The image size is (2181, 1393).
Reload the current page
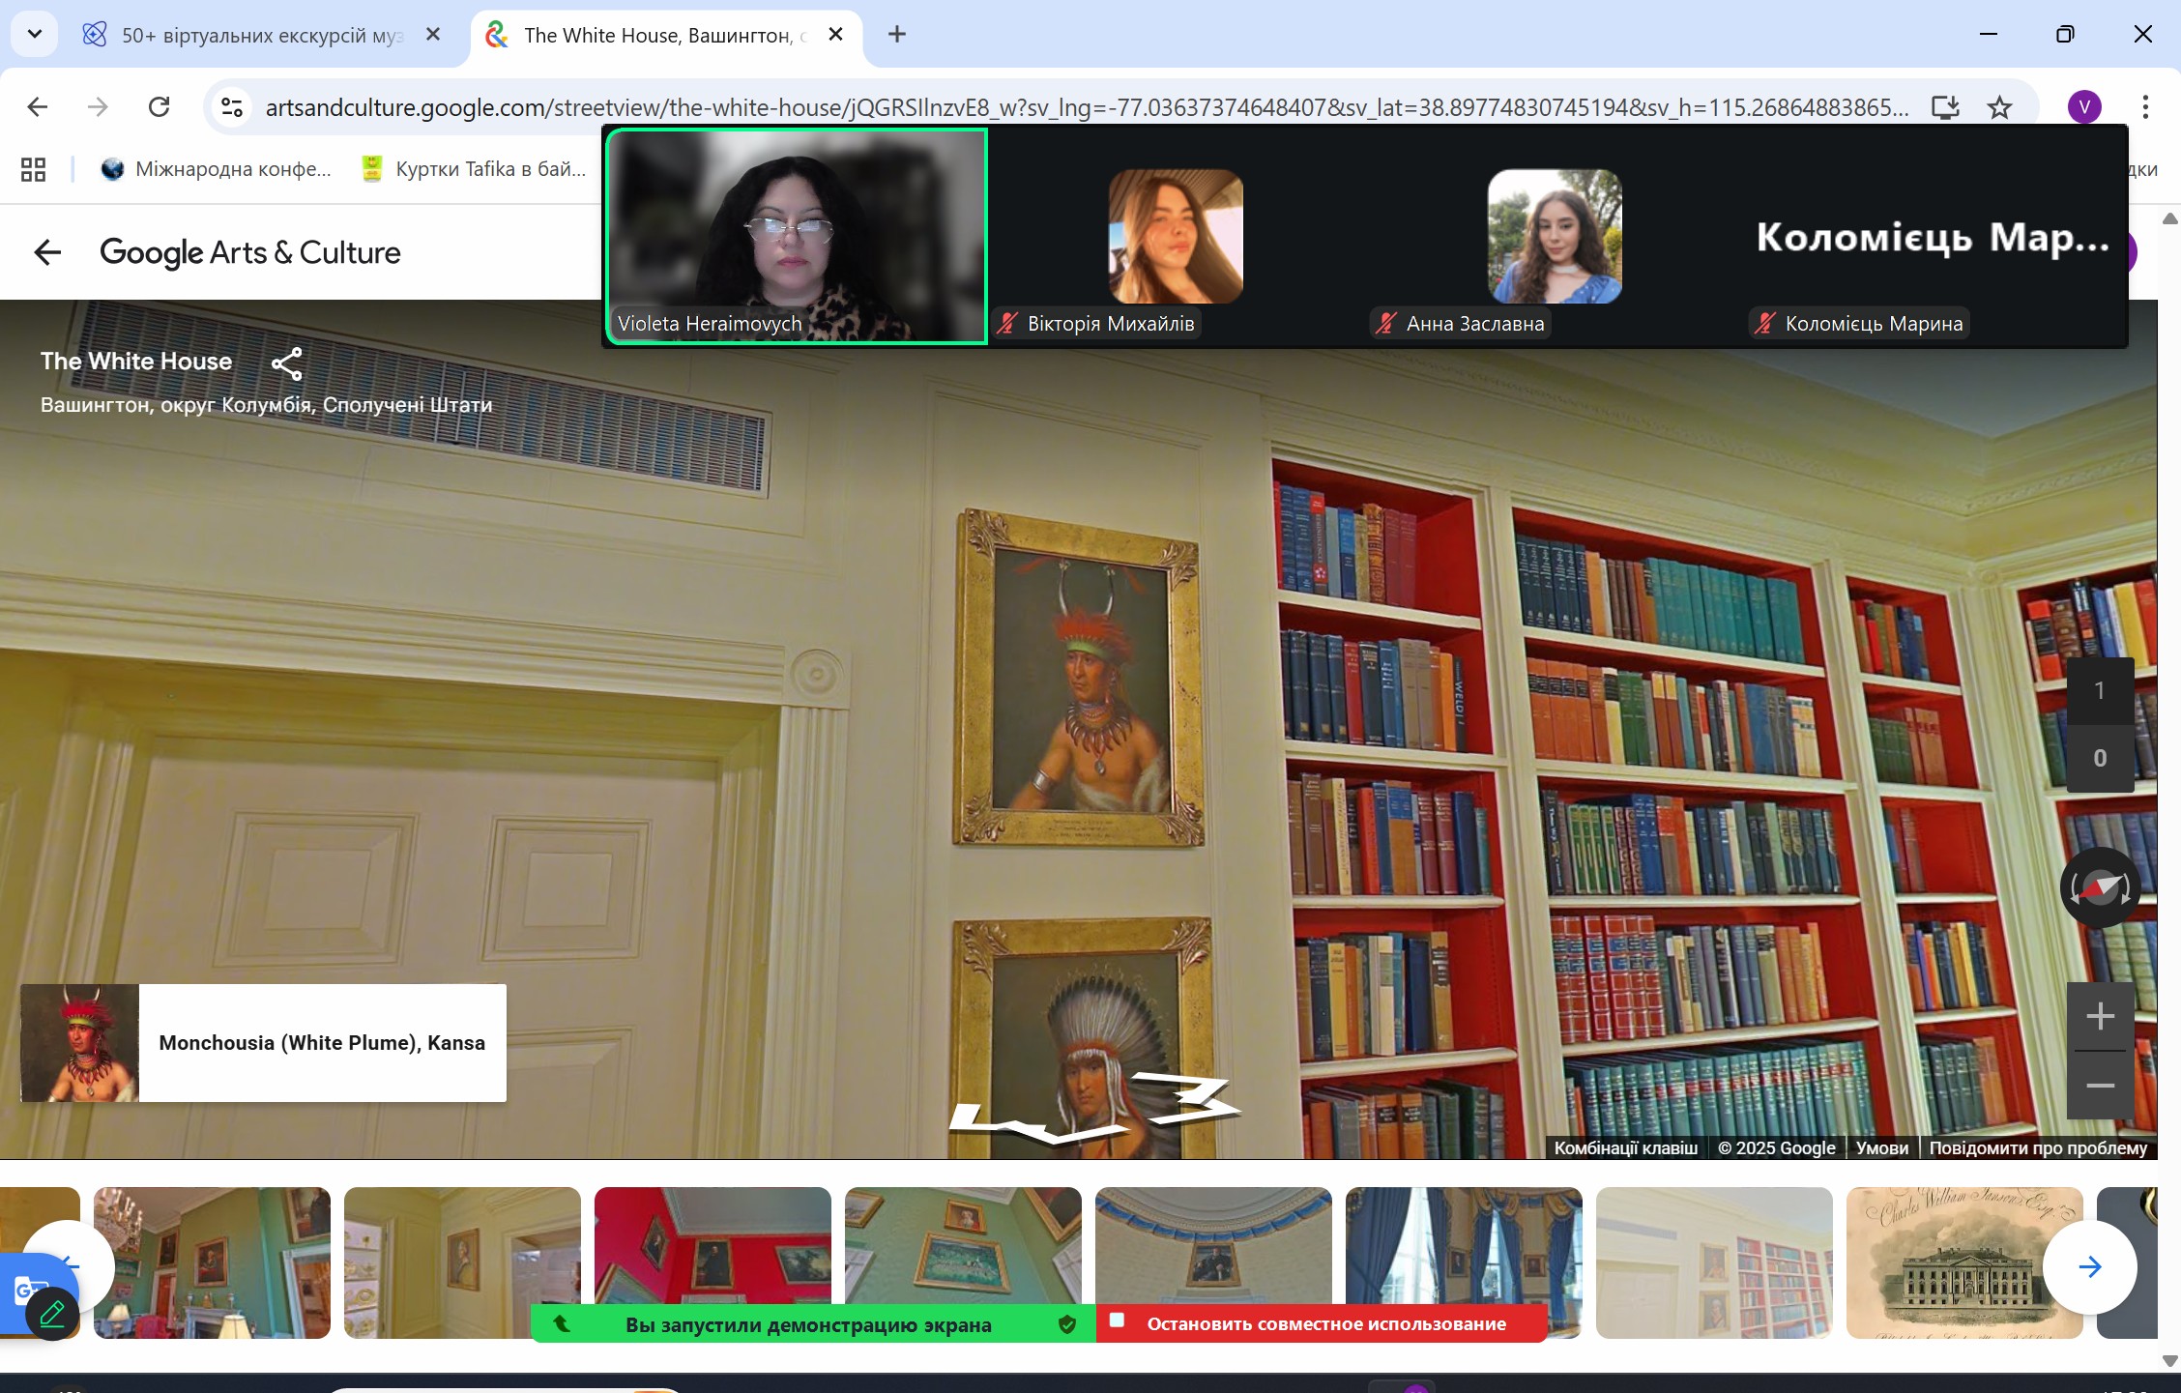(x=160, y=107)
